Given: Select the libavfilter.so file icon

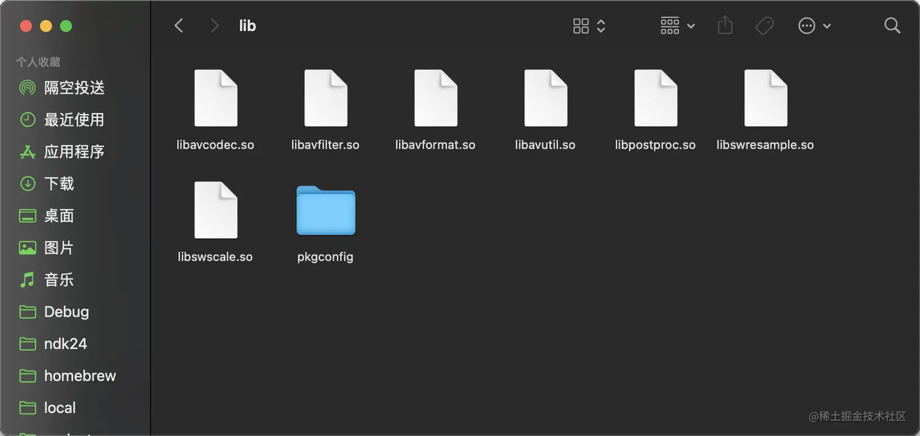Looking at the screenshot, I should tap(326, 98).
